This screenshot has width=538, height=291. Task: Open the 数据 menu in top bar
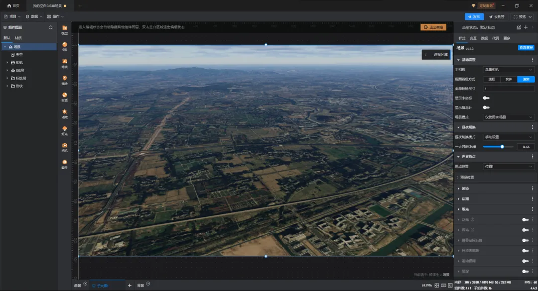click(34, 16)
